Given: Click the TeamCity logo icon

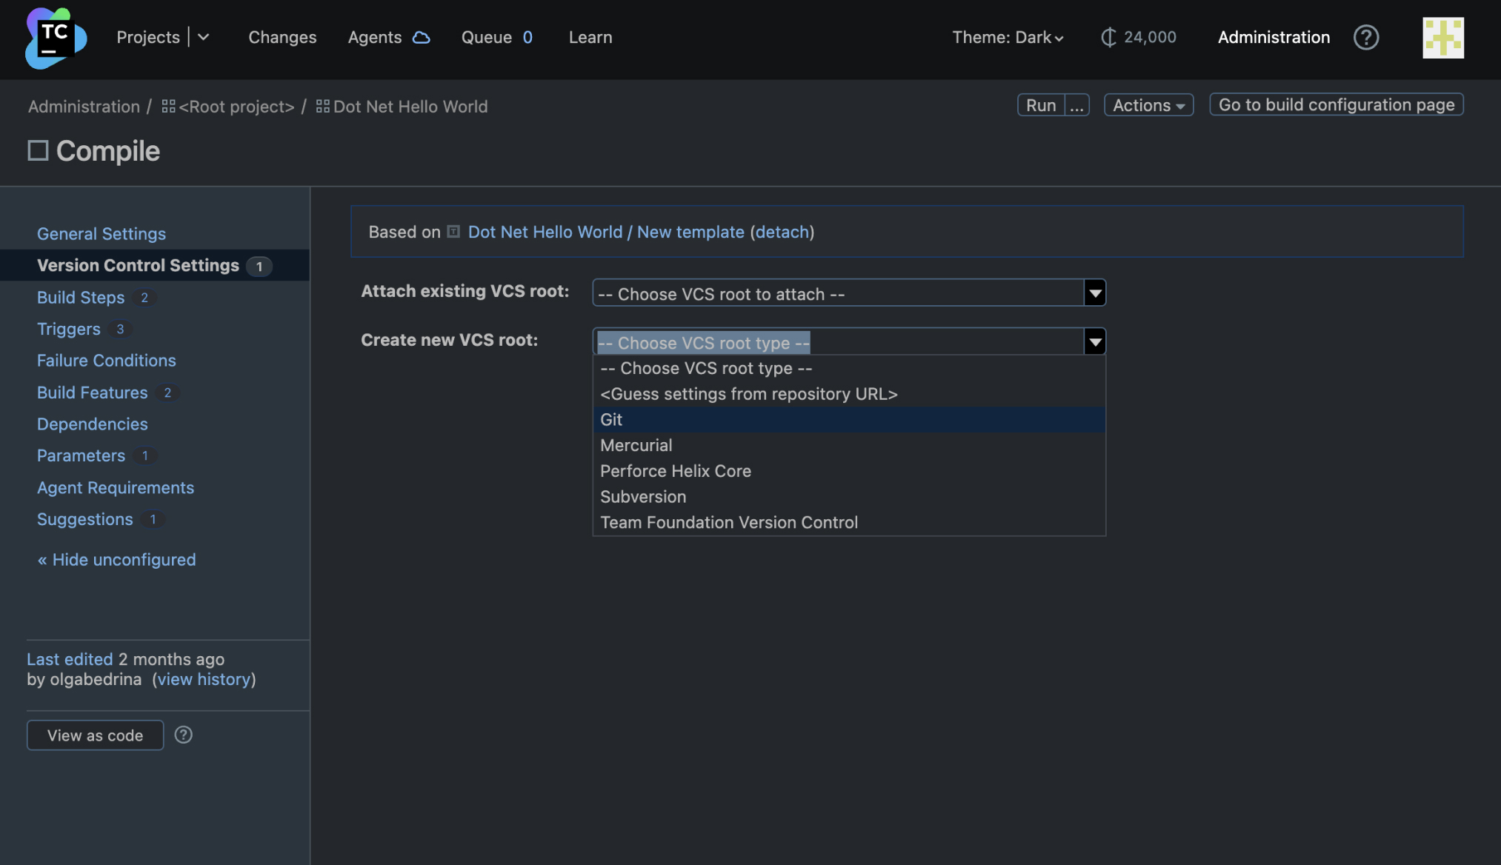Looking at the screenshot, I should [55, 37].
